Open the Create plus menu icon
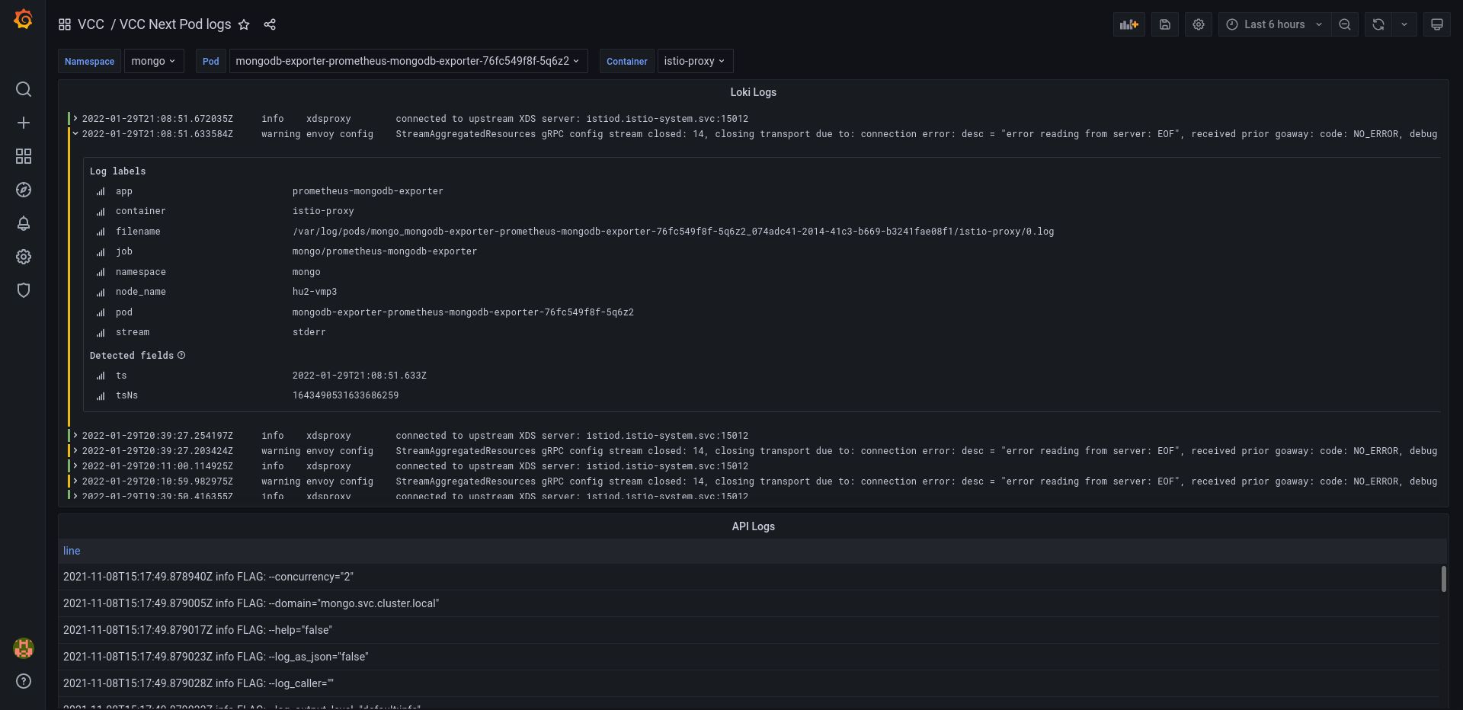 point(24,123)
